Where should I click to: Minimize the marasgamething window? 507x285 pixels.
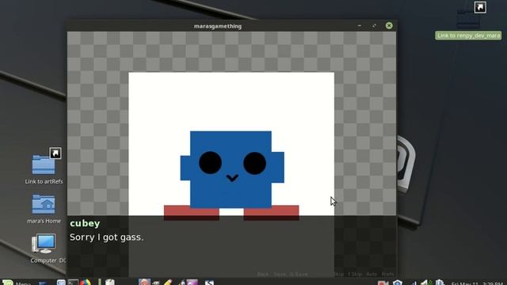pyautogui.click(x=360, y=25)
